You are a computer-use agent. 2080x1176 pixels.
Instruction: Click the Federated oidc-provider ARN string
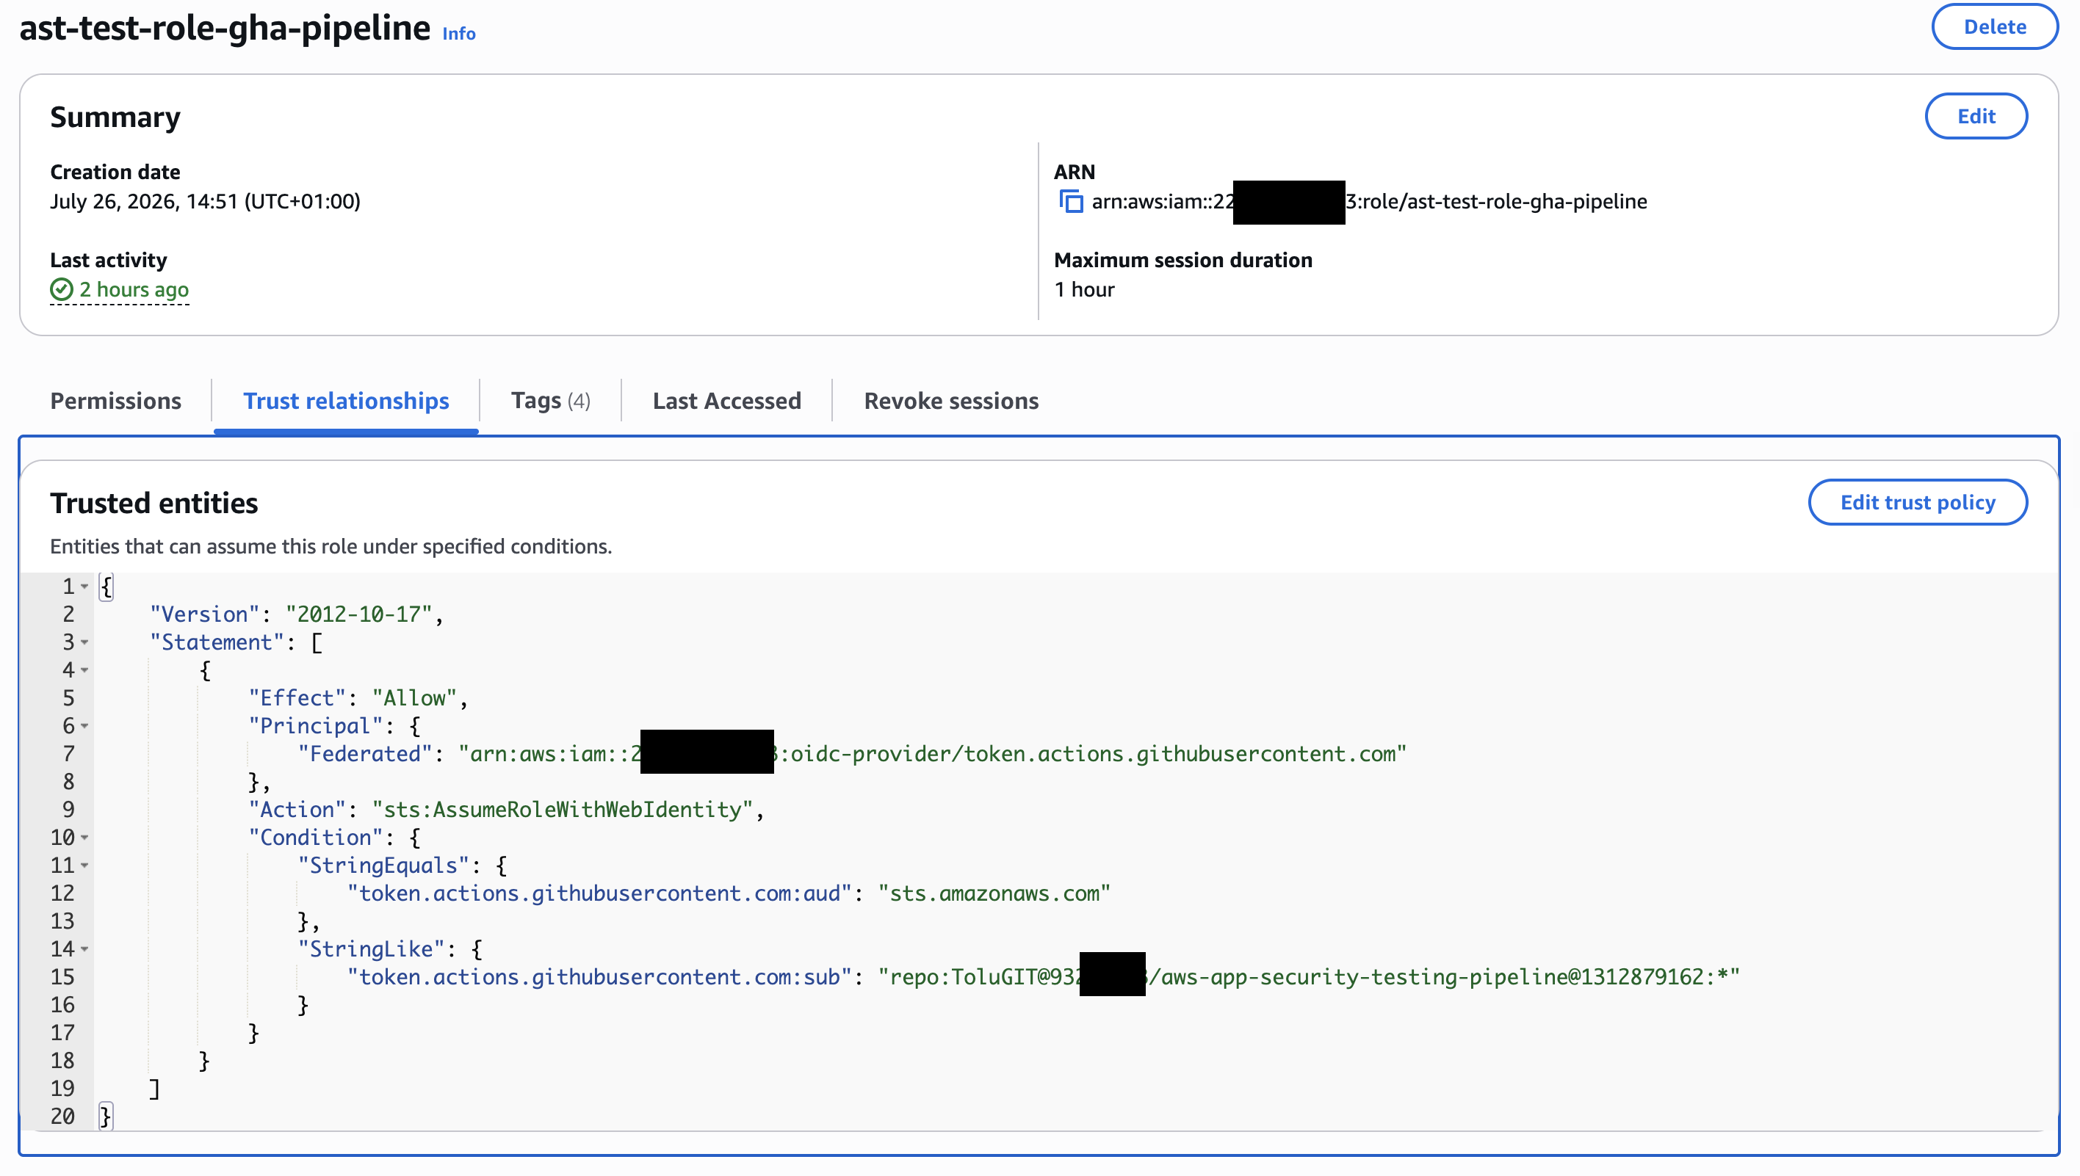coord(933,754)
